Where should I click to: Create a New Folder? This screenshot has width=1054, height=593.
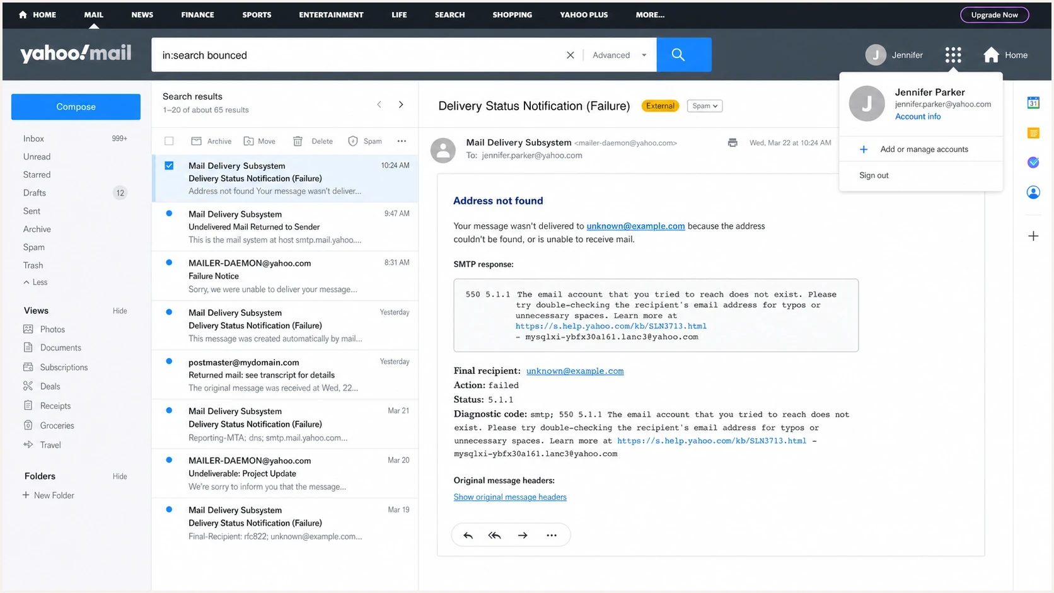[x=49, y=495]
